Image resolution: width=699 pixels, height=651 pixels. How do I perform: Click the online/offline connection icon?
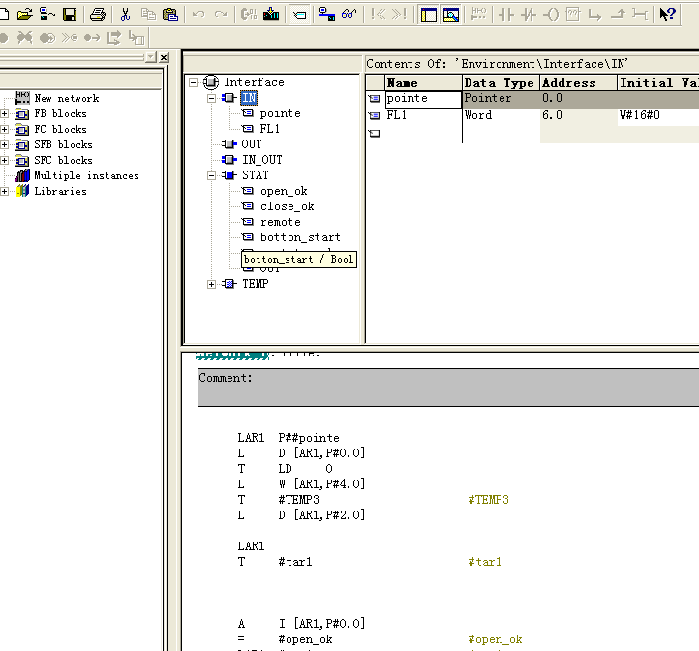point(327,15)
